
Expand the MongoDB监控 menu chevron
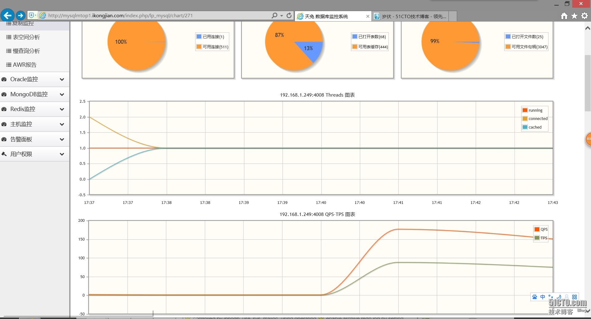coord(62,94)
